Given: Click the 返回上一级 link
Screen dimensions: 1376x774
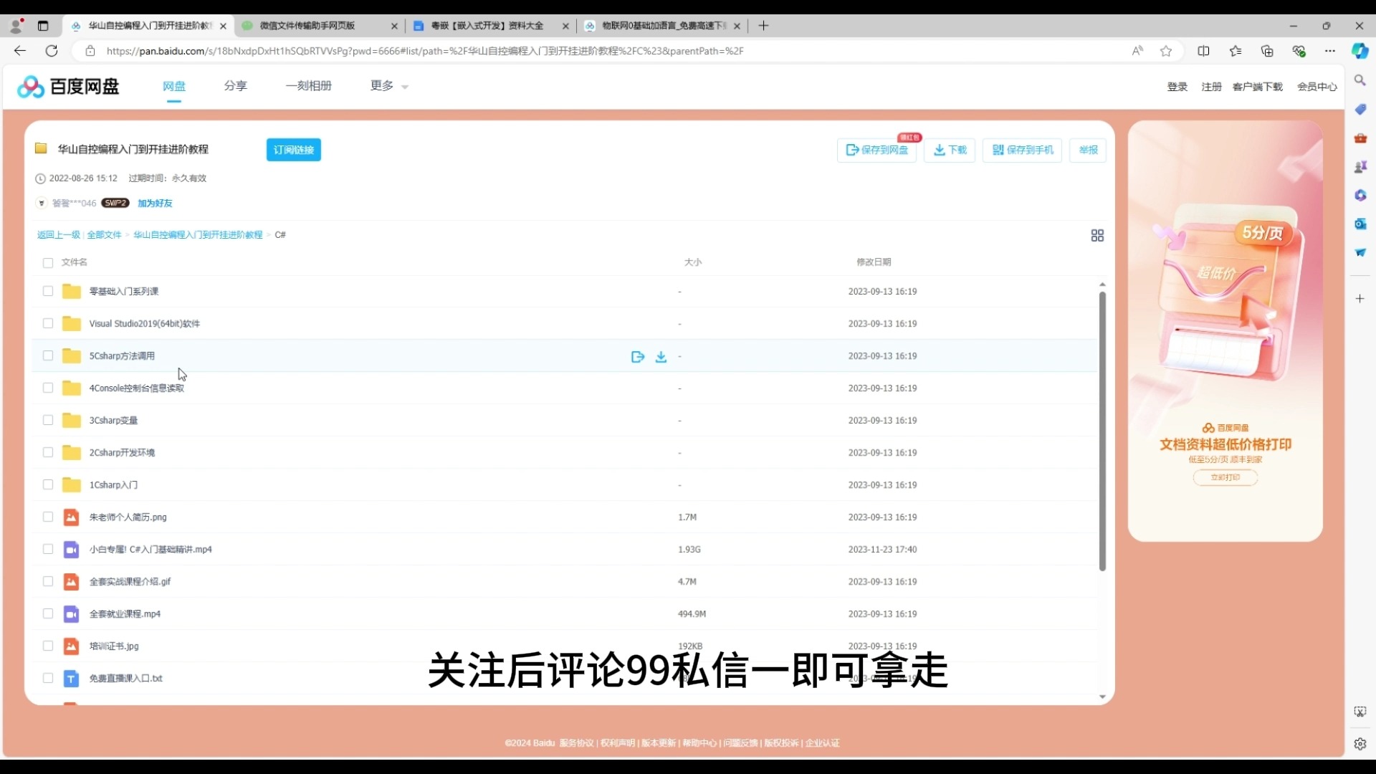Looking at the screenshot, I should [x=58, y=234].
